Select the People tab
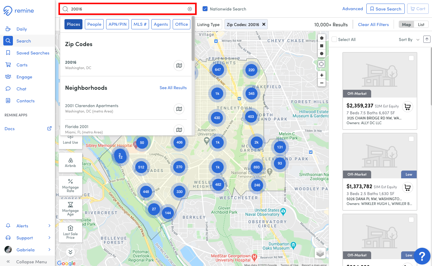The height and width of the screenshot is (266, 432). 94,24
